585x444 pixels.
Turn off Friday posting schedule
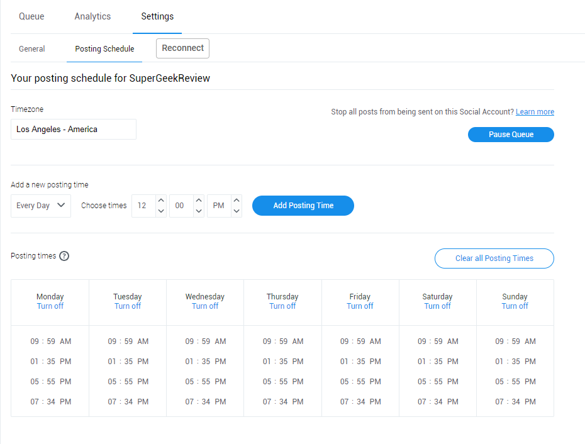(360, 306)
